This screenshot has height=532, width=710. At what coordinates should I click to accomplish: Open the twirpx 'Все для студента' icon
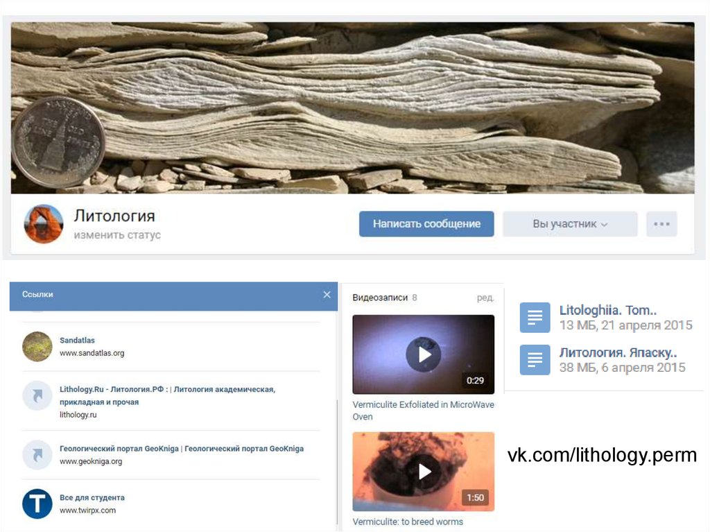coord(37,504)
